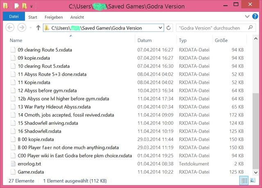This screenshot has width=262, height=188.
Task: Select file '11 Kopie.rxdata'
Action: pyautogui.click(x=34, y=83)
